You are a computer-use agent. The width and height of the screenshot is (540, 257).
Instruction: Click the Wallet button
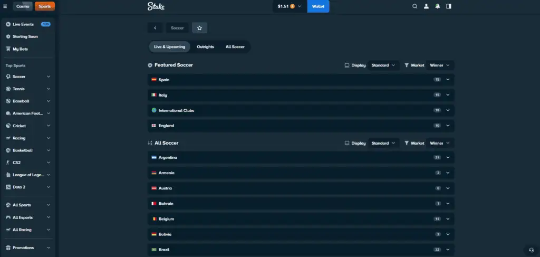click(318, 6)
